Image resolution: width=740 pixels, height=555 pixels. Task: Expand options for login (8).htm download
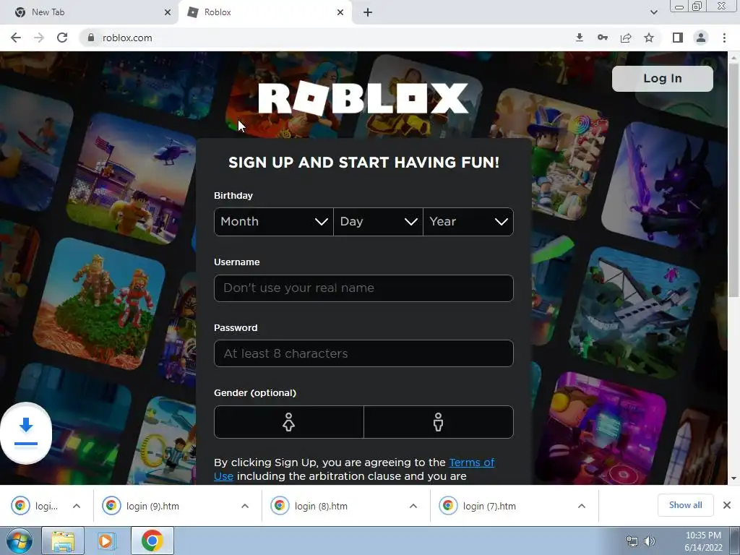click(413, 506)
